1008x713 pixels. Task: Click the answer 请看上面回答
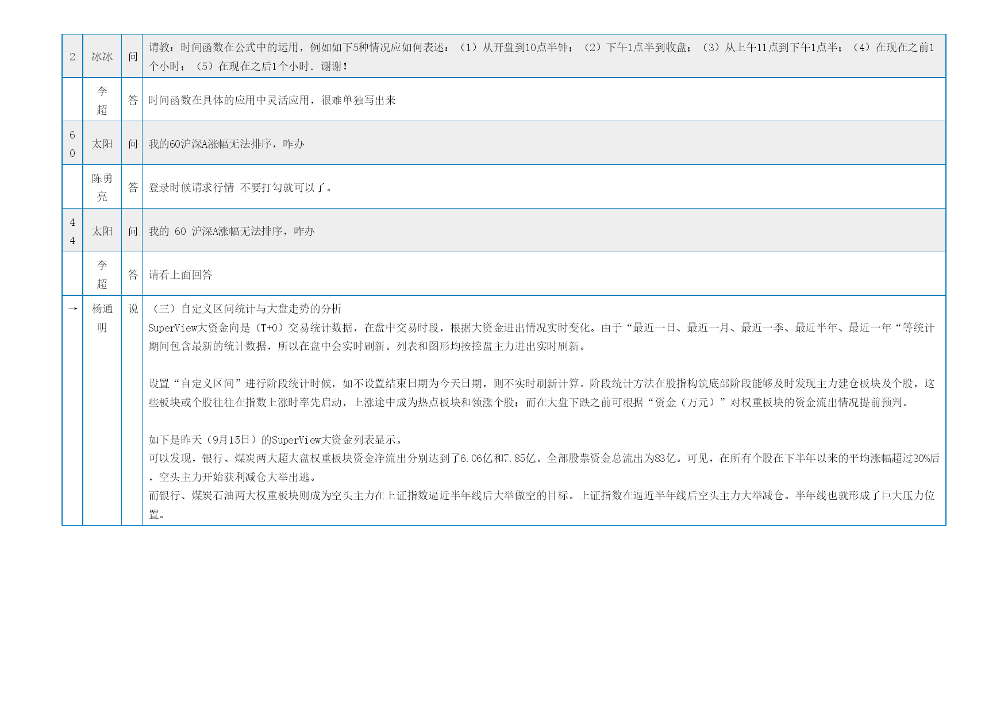[x=180, y=275]
